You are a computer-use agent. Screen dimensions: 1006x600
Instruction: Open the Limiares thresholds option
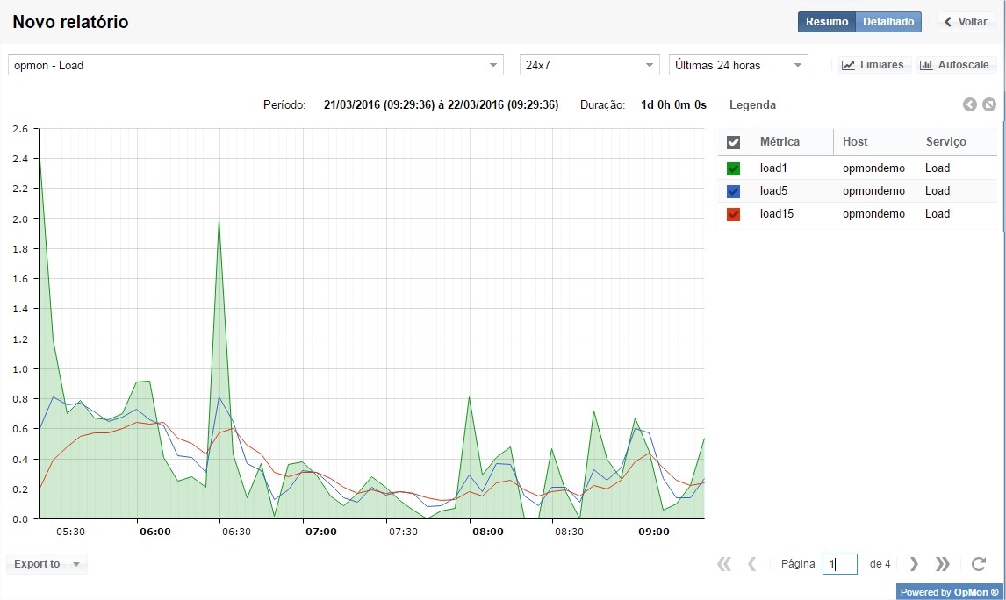(x=873, y=65)
